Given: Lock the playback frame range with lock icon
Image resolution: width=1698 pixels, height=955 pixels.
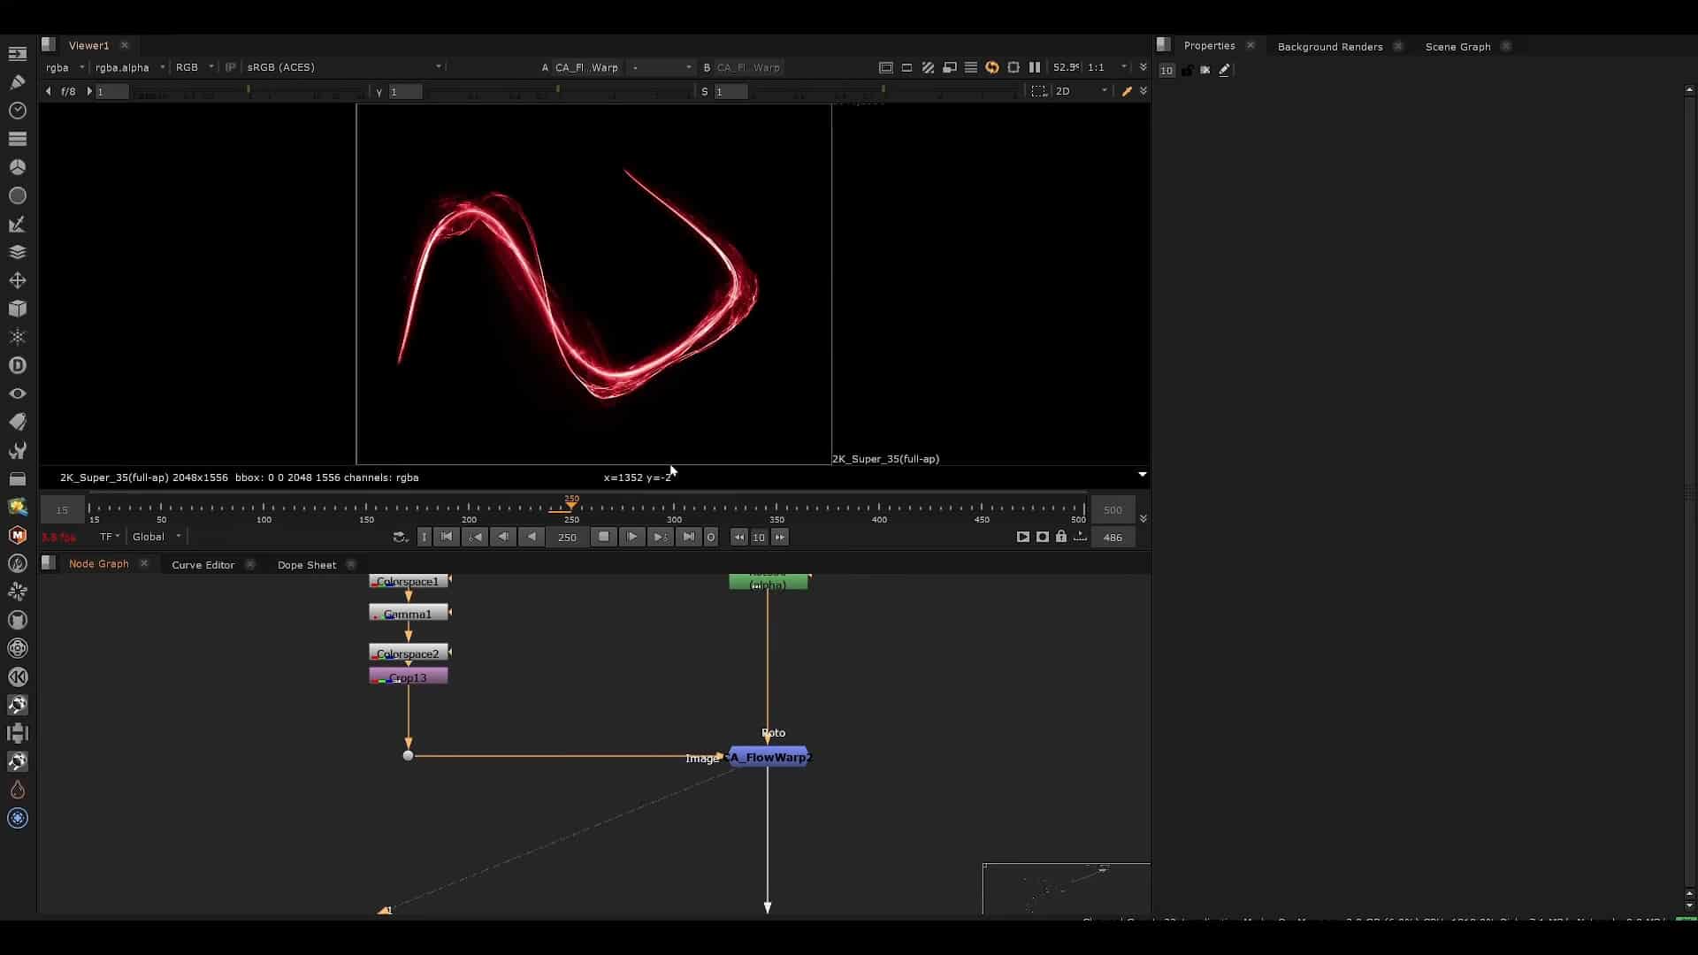Looking at the screenshot, I should coord(1060,537).
